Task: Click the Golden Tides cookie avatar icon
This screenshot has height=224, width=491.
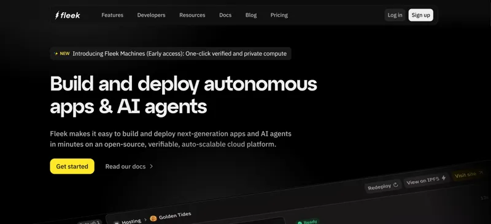Action: coord(153,218)
